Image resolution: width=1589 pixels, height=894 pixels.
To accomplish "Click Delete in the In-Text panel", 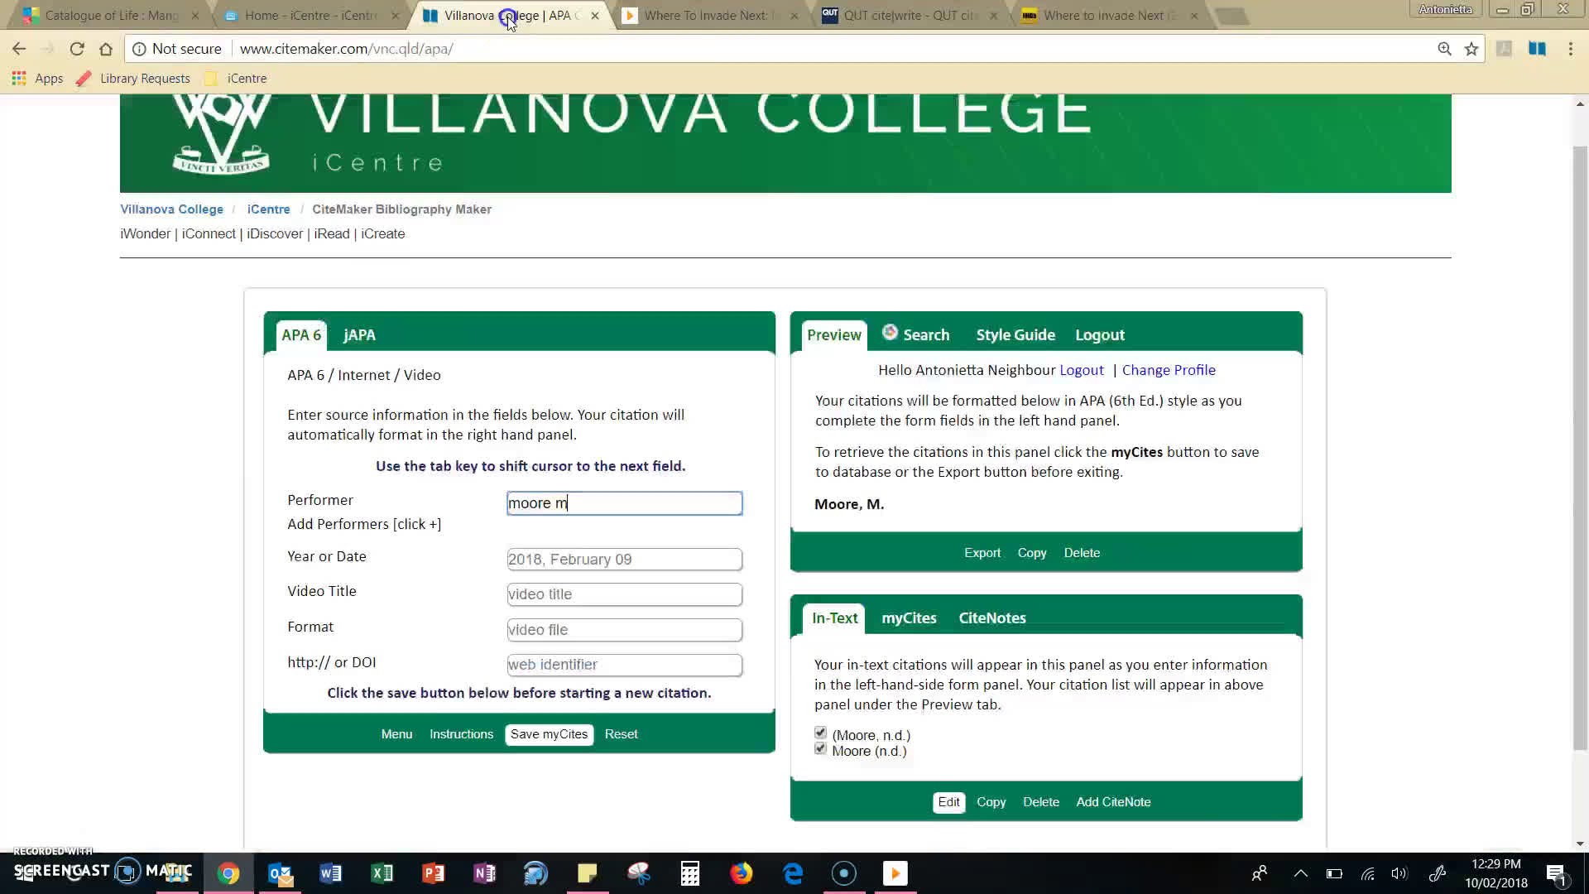I will click(1040, 802).
